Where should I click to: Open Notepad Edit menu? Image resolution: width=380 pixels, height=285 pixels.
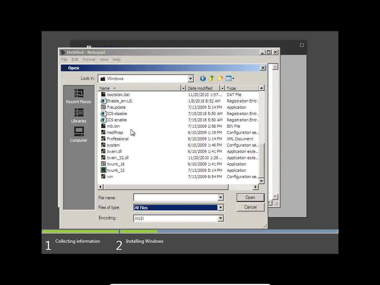click(75, 59)
